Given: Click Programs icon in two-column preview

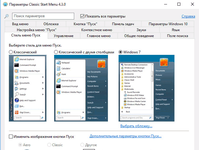Looking at the screenshot, I should pyautogui.click(x=58, y=112).
